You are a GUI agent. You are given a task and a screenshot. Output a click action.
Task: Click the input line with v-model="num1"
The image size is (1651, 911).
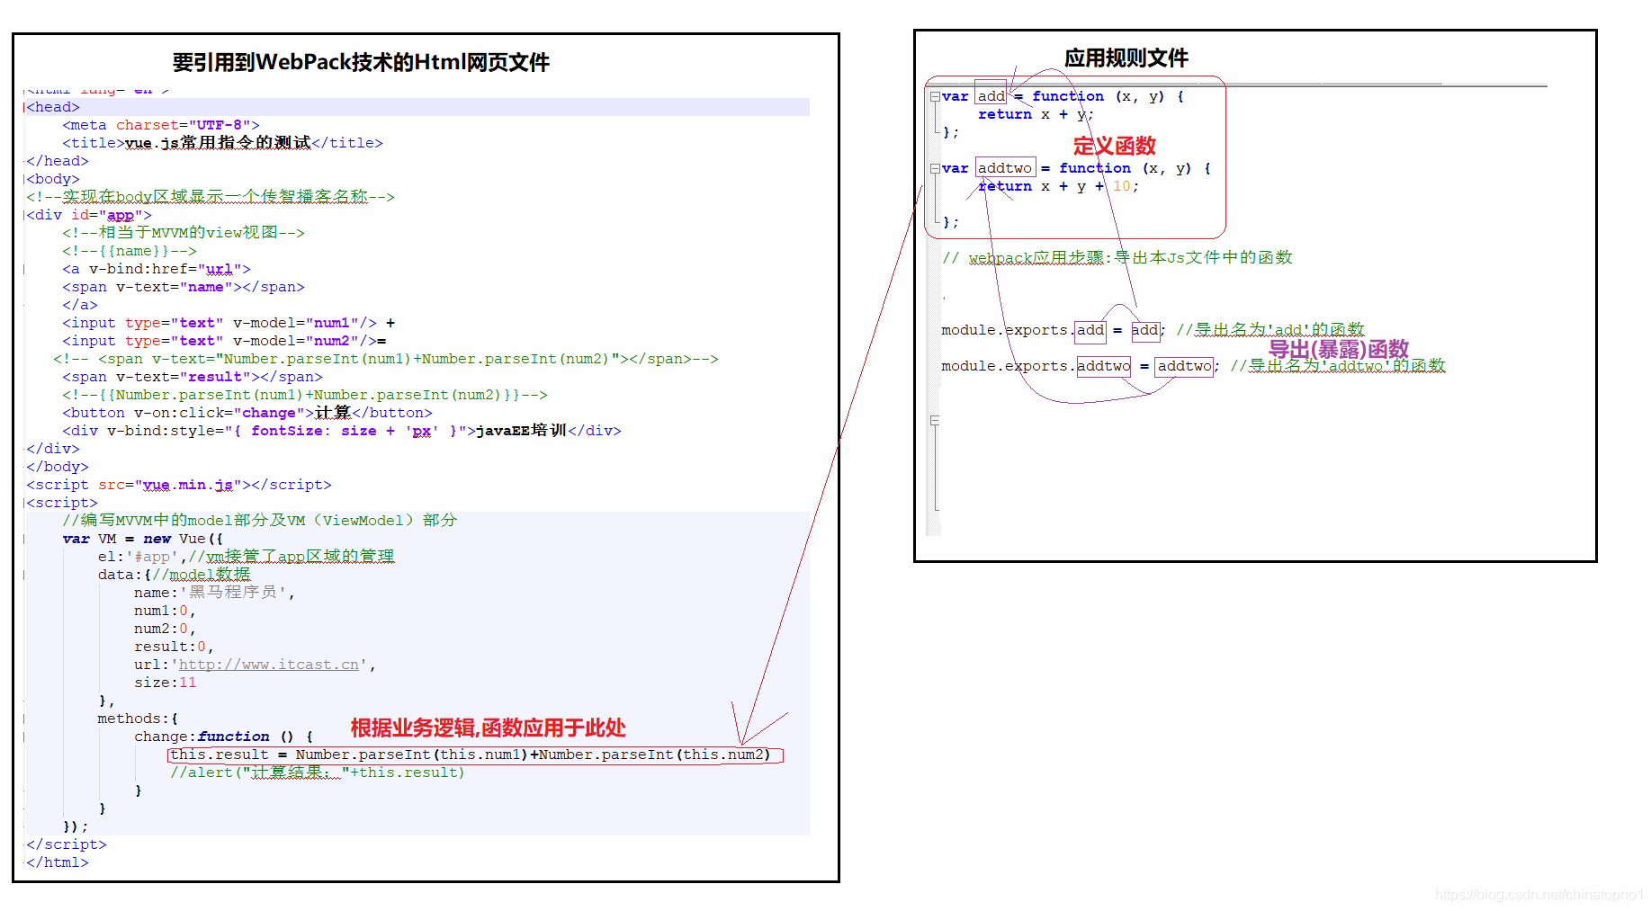[229, 323]
